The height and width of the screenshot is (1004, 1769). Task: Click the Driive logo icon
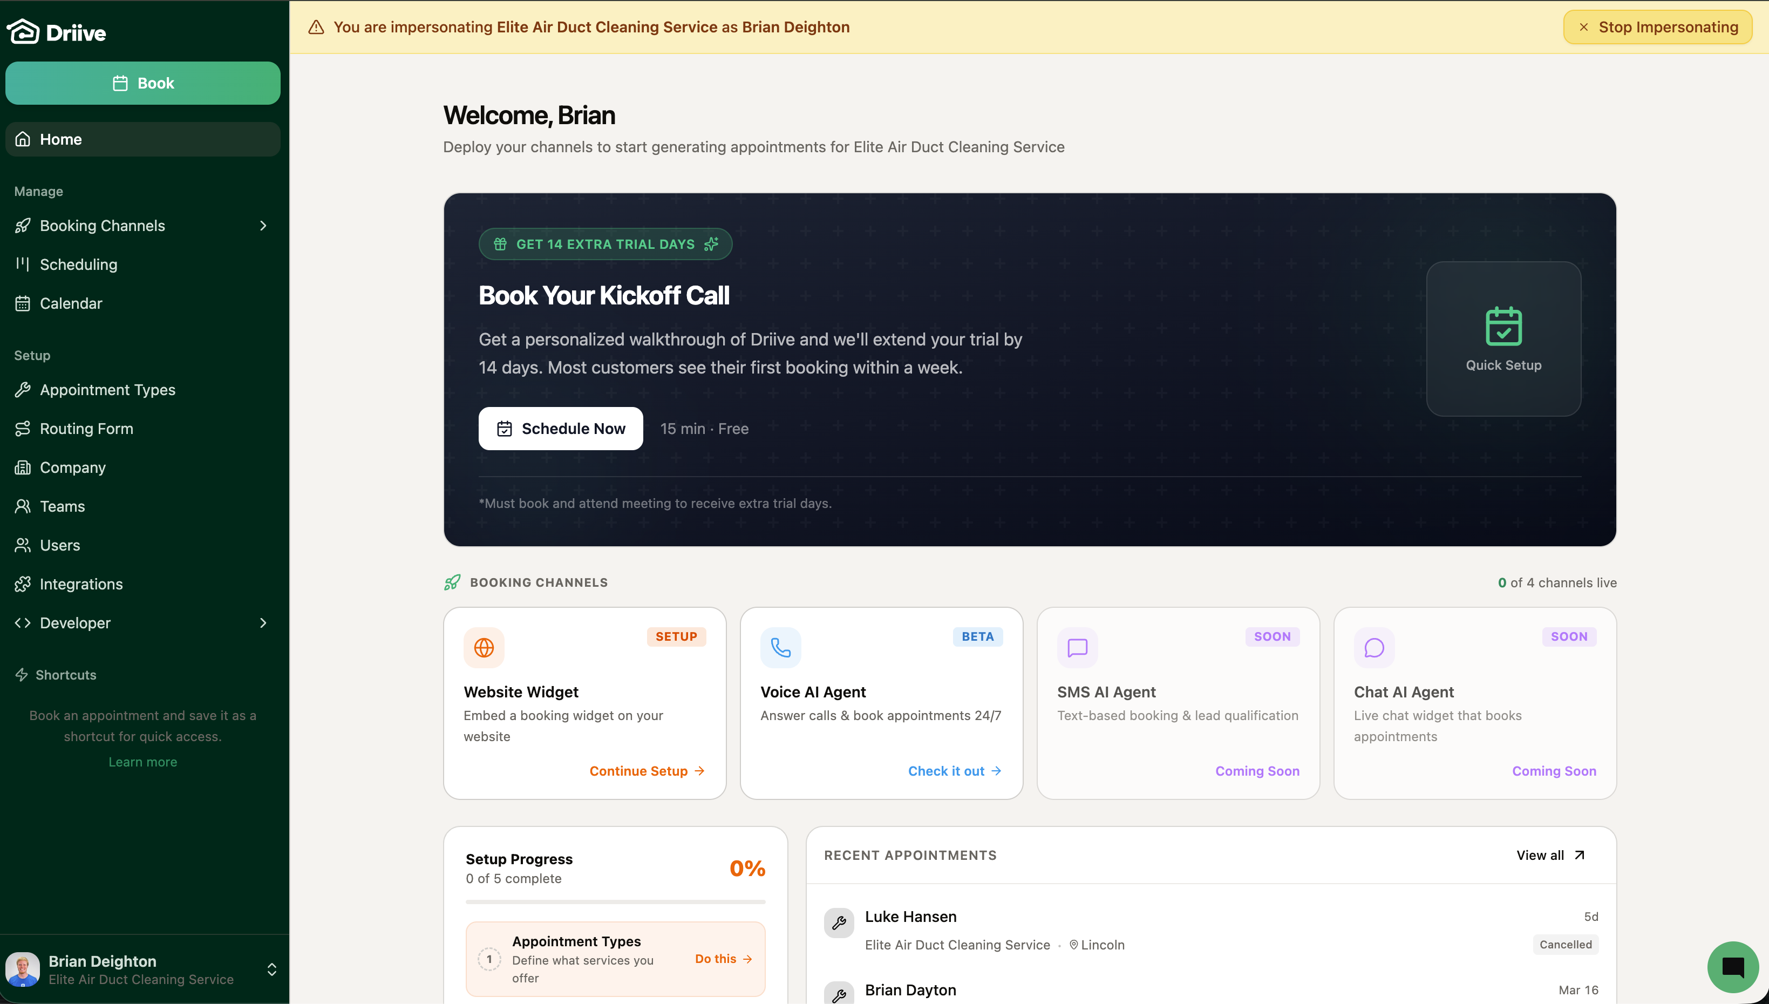(x=23, y=32)
